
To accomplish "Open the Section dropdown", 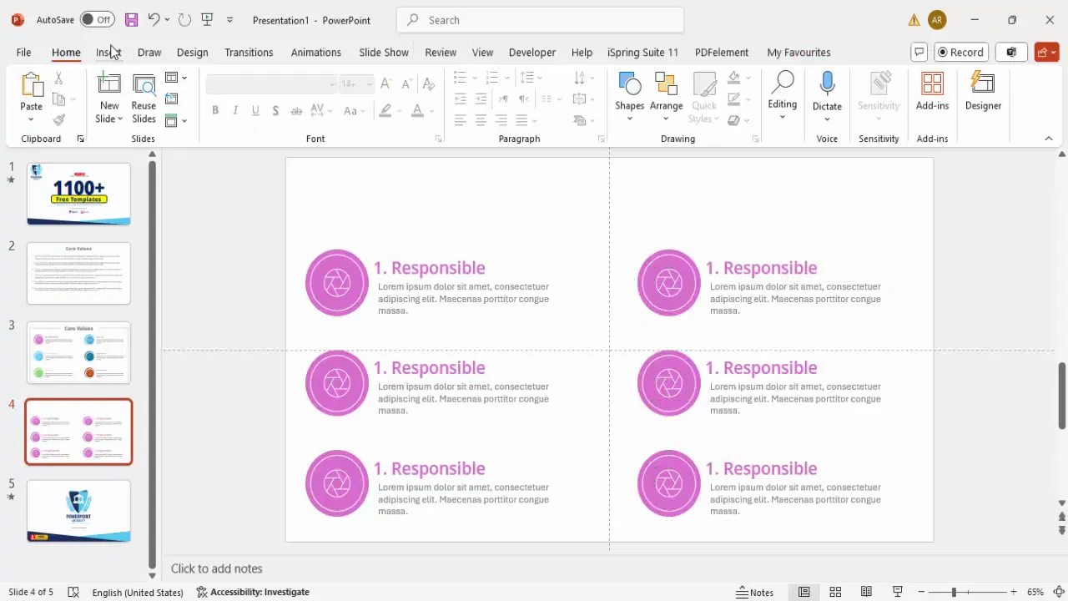I will click(x=175, y=120).
